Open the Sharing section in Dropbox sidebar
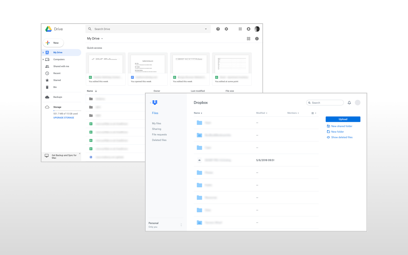Viewport: 408px width, 255px height. 157,129
